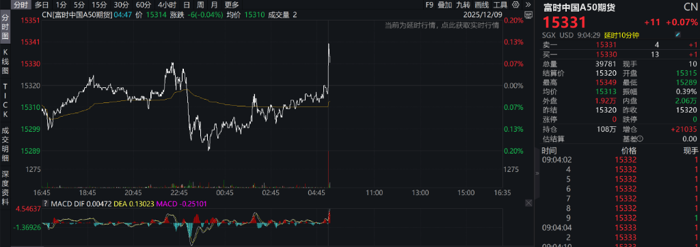Open 深度资料 in the left sidebar
Image resolution: width=700 pixels, height=247 pixels.
pyautogui.click(x=5, y=188)
